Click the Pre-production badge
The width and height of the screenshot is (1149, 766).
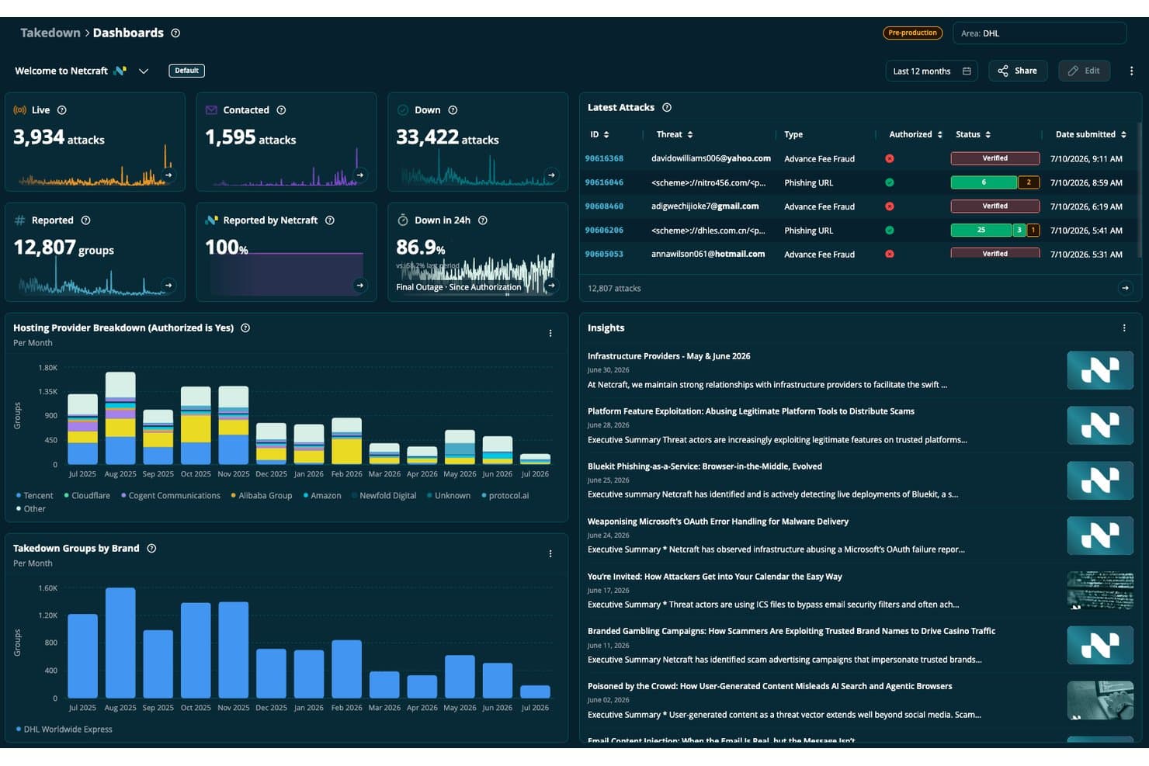(912, 33)
